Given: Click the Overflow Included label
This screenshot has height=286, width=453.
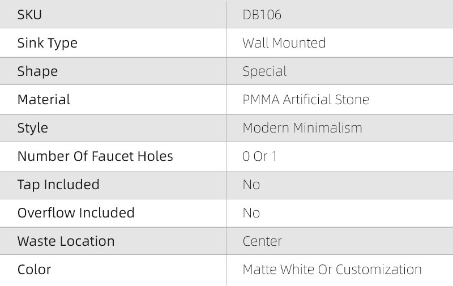Looking at the screenshot, I should [76, 213].
